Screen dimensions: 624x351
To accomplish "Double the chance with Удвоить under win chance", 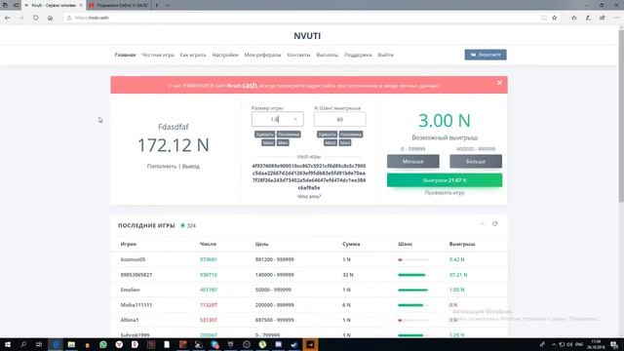I will click(328, 135).
